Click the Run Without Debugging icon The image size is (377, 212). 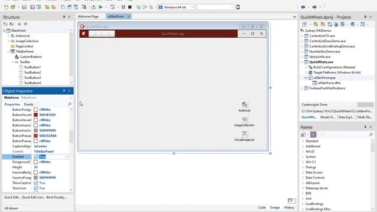coord(113,7)
